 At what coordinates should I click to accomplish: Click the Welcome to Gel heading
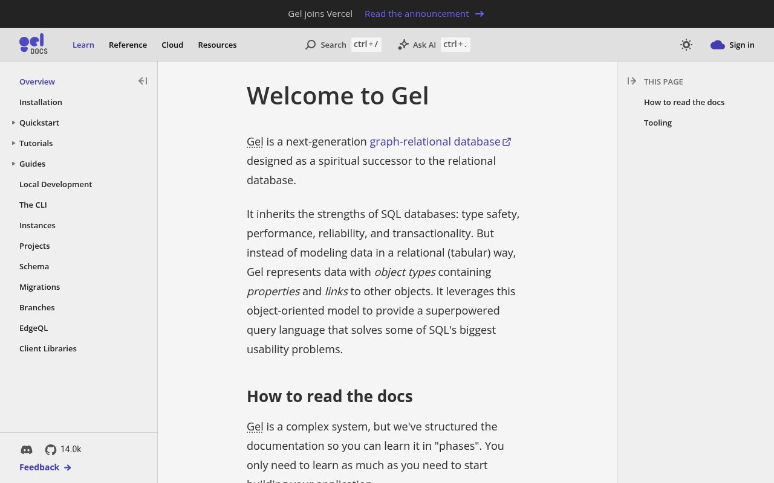click(x=337, y=95)
